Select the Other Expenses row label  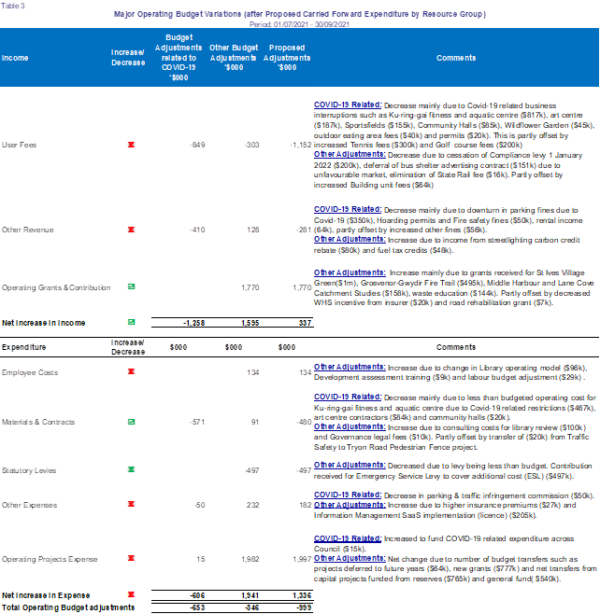[29, 505]
